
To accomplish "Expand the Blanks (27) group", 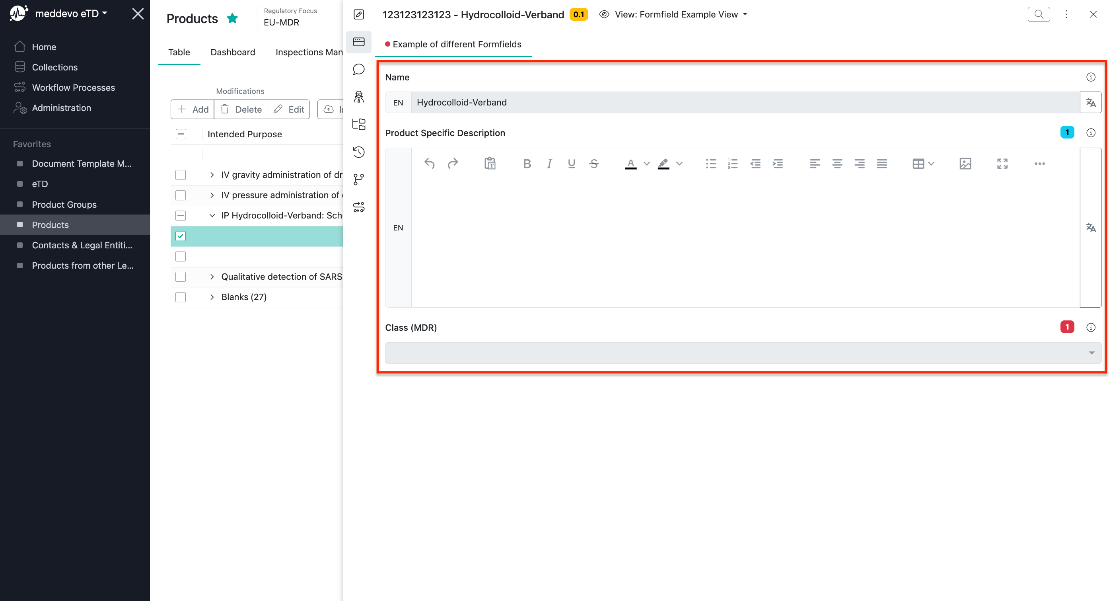I will coord(212,297).
